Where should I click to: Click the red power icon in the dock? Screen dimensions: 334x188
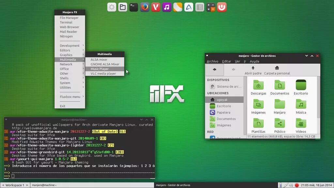(x=222, y=7)
